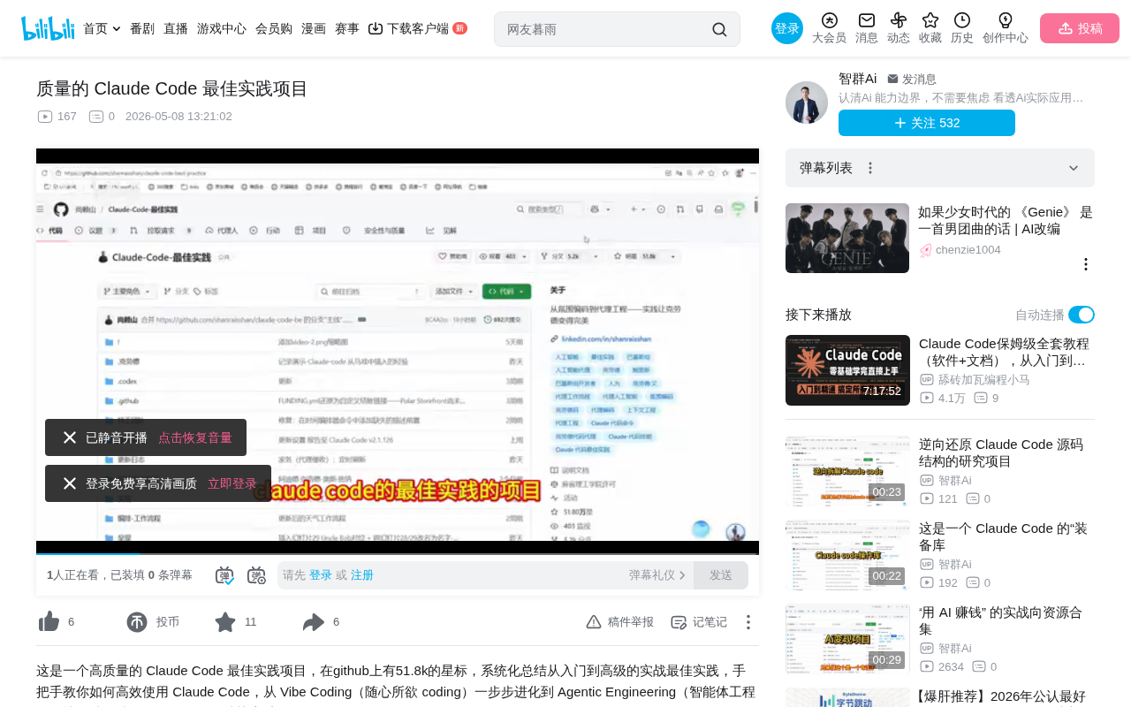Open the 创作中心 lightbulb icon
Image resolution: width=1131 pixels, height=707 pixels.
click(x=1006, y=20)
